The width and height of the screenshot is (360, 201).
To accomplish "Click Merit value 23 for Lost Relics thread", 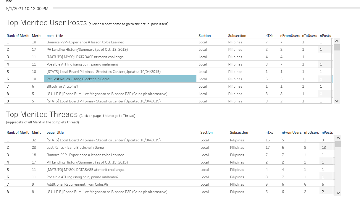I will [34, 148].
